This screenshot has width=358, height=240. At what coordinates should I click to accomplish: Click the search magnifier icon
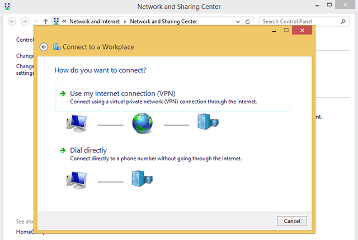click(x=343, y=22)
